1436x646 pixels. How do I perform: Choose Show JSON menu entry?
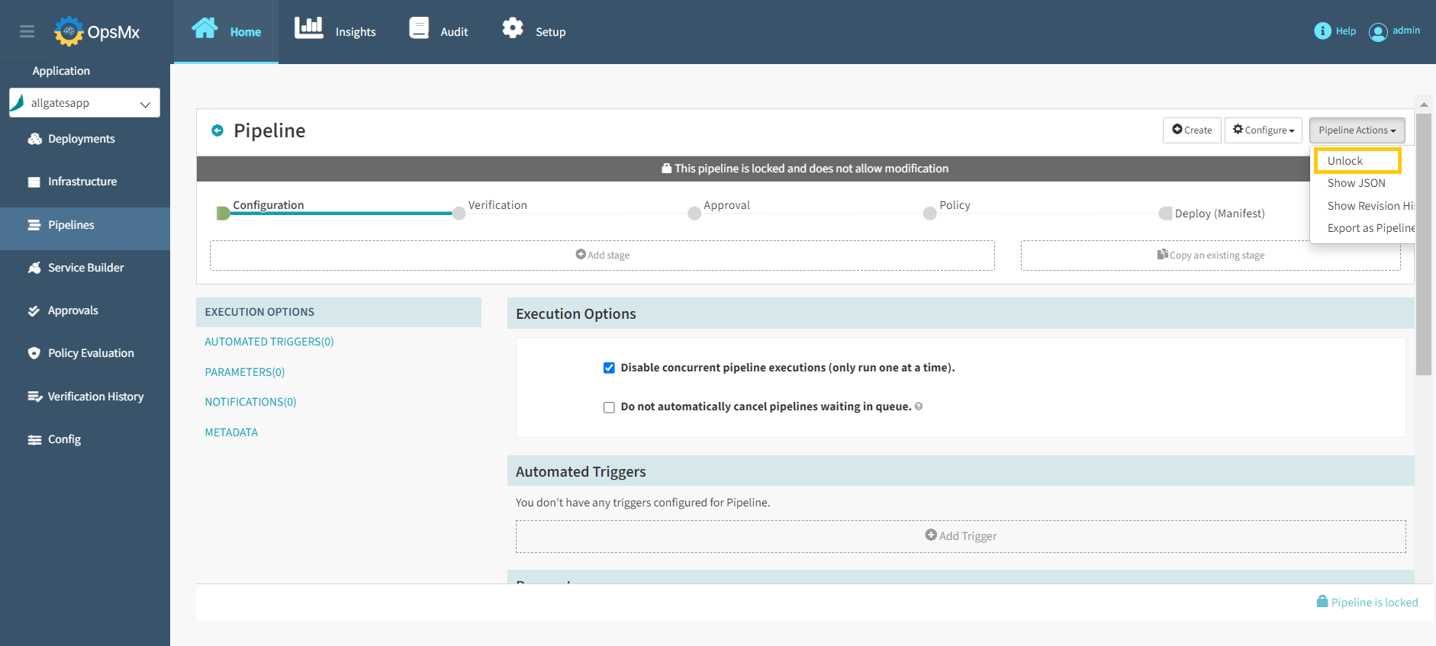point(1356,183)
